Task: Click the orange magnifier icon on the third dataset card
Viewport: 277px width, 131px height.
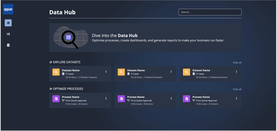Action: point(186,72)
